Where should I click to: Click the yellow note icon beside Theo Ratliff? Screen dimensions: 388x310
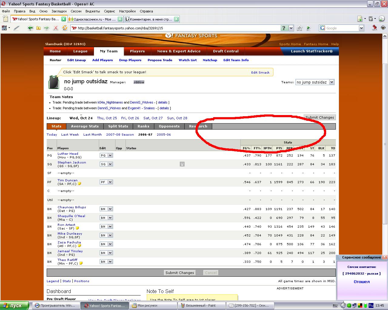pos(81,263)
